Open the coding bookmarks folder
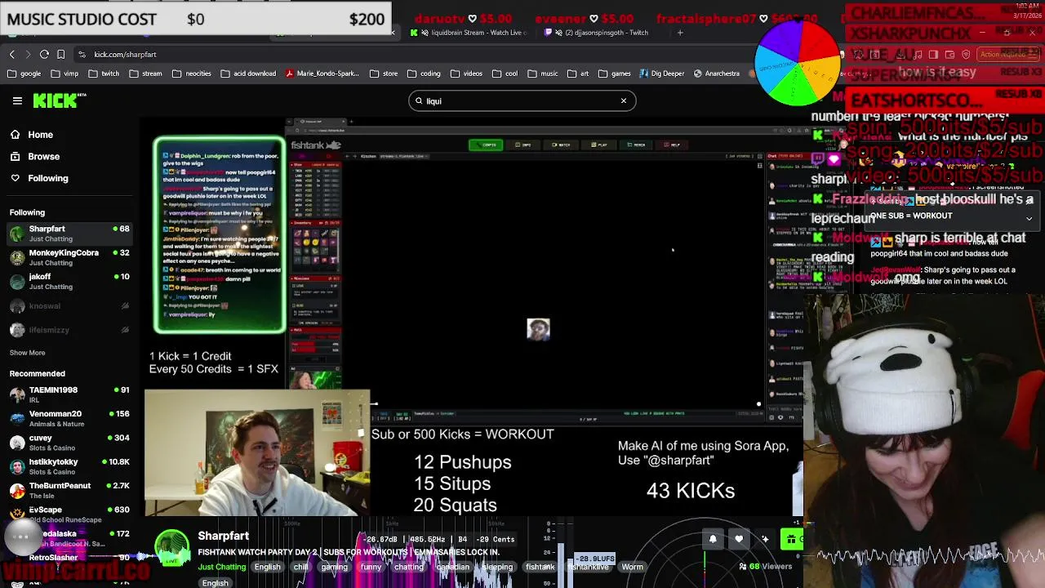 [424, 73]
